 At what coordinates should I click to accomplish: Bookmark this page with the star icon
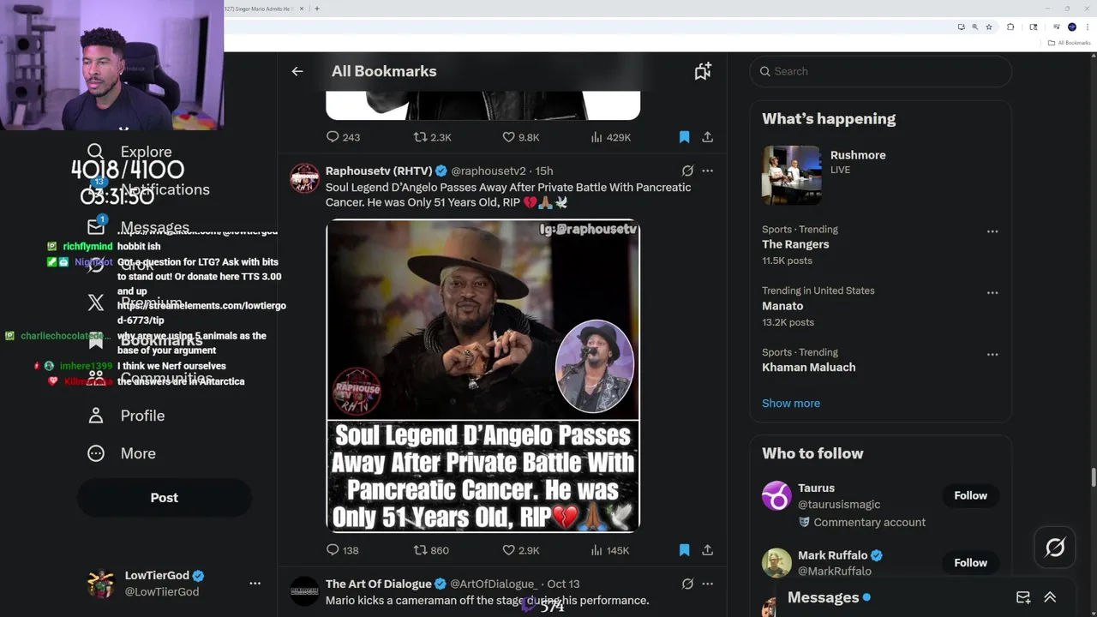coord(988,27)
